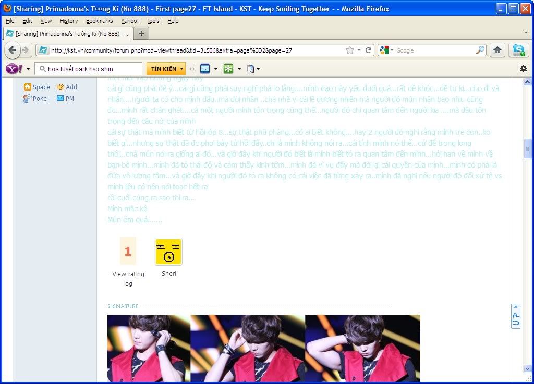This screenshot has height=384, width=534.
Task: Click the Space house icon in the sidebar
Action: (27, 87)
